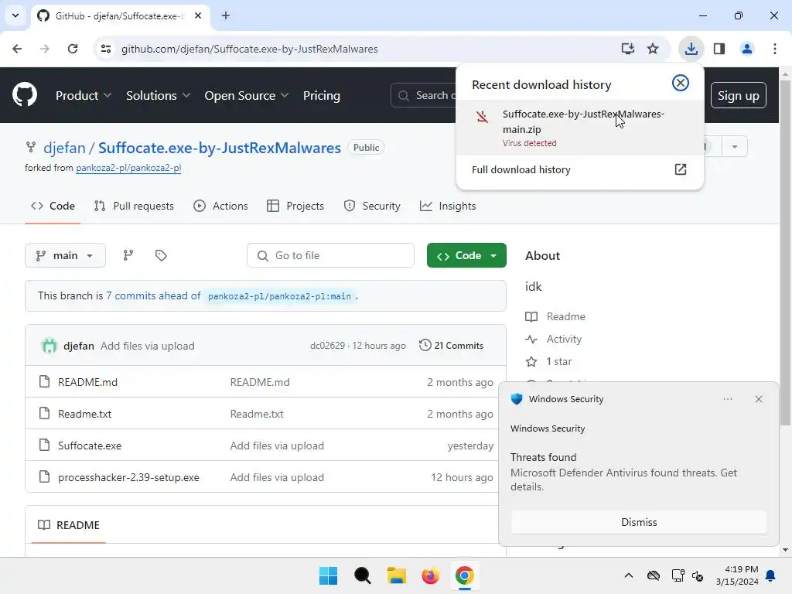792x594 pixels.
Task: Close the Windows Security notification
Action: [x=758, y=399]
